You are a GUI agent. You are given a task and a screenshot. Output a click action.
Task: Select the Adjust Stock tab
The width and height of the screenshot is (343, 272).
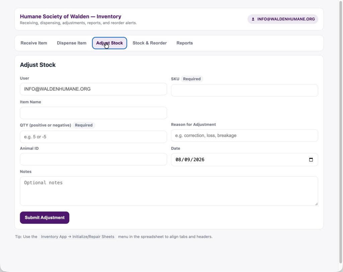tap(110, 43)
